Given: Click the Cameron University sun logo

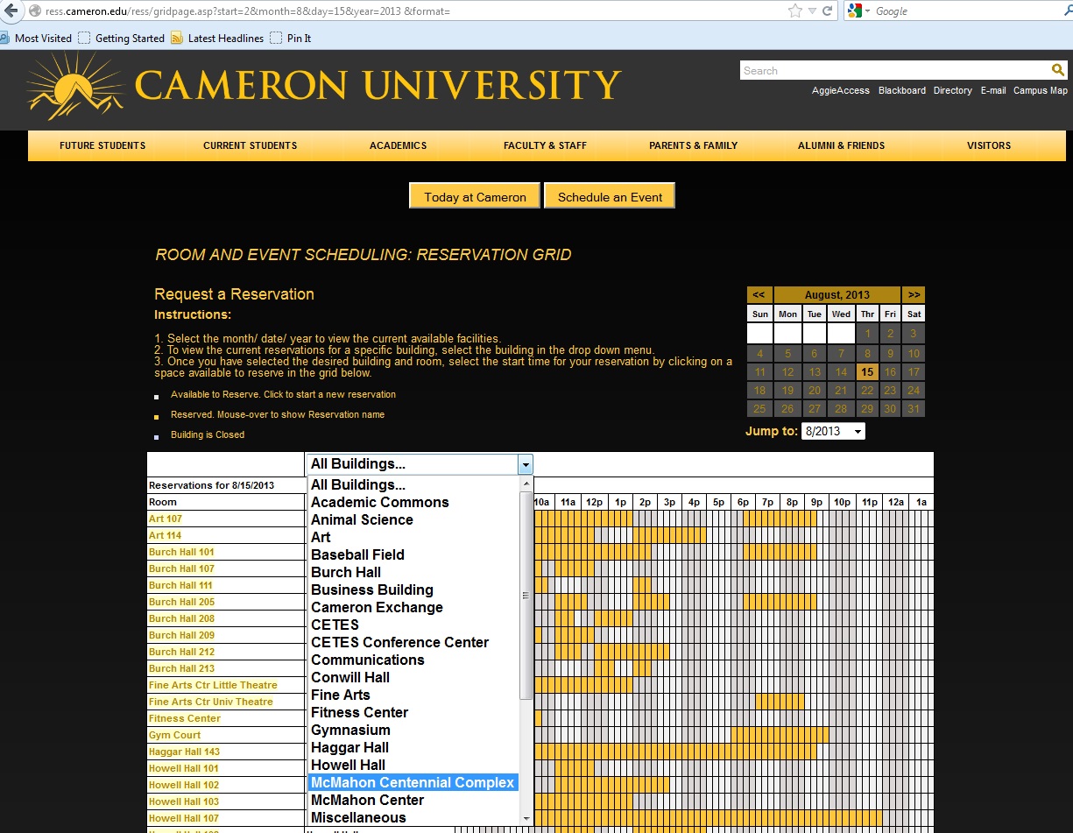Looking at the screenshot, I should point(75,85).
